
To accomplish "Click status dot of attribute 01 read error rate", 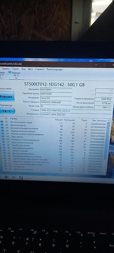I will click(x=2, y=122).
